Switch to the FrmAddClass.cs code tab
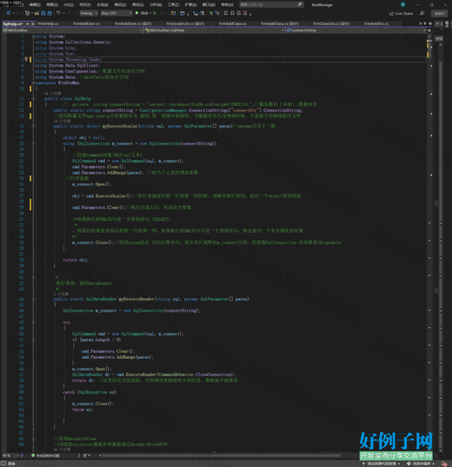Image resolution: width=452 pixels, height=467 pixels. (232, 24)
